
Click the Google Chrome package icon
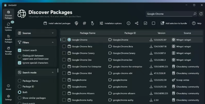[x=69, y=40]
